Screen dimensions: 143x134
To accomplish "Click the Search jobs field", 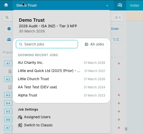I will point(47,44).
